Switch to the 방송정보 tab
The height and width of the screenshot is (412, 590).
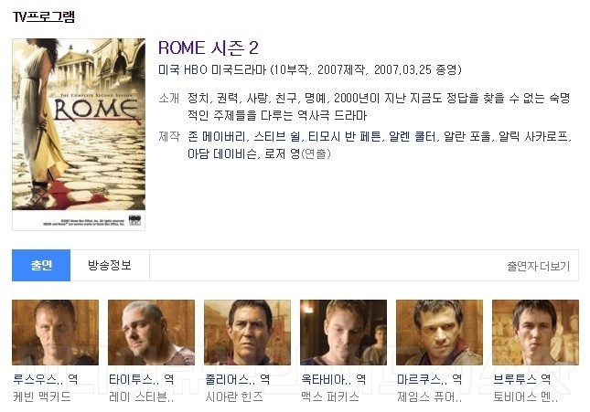coord(110,266)
